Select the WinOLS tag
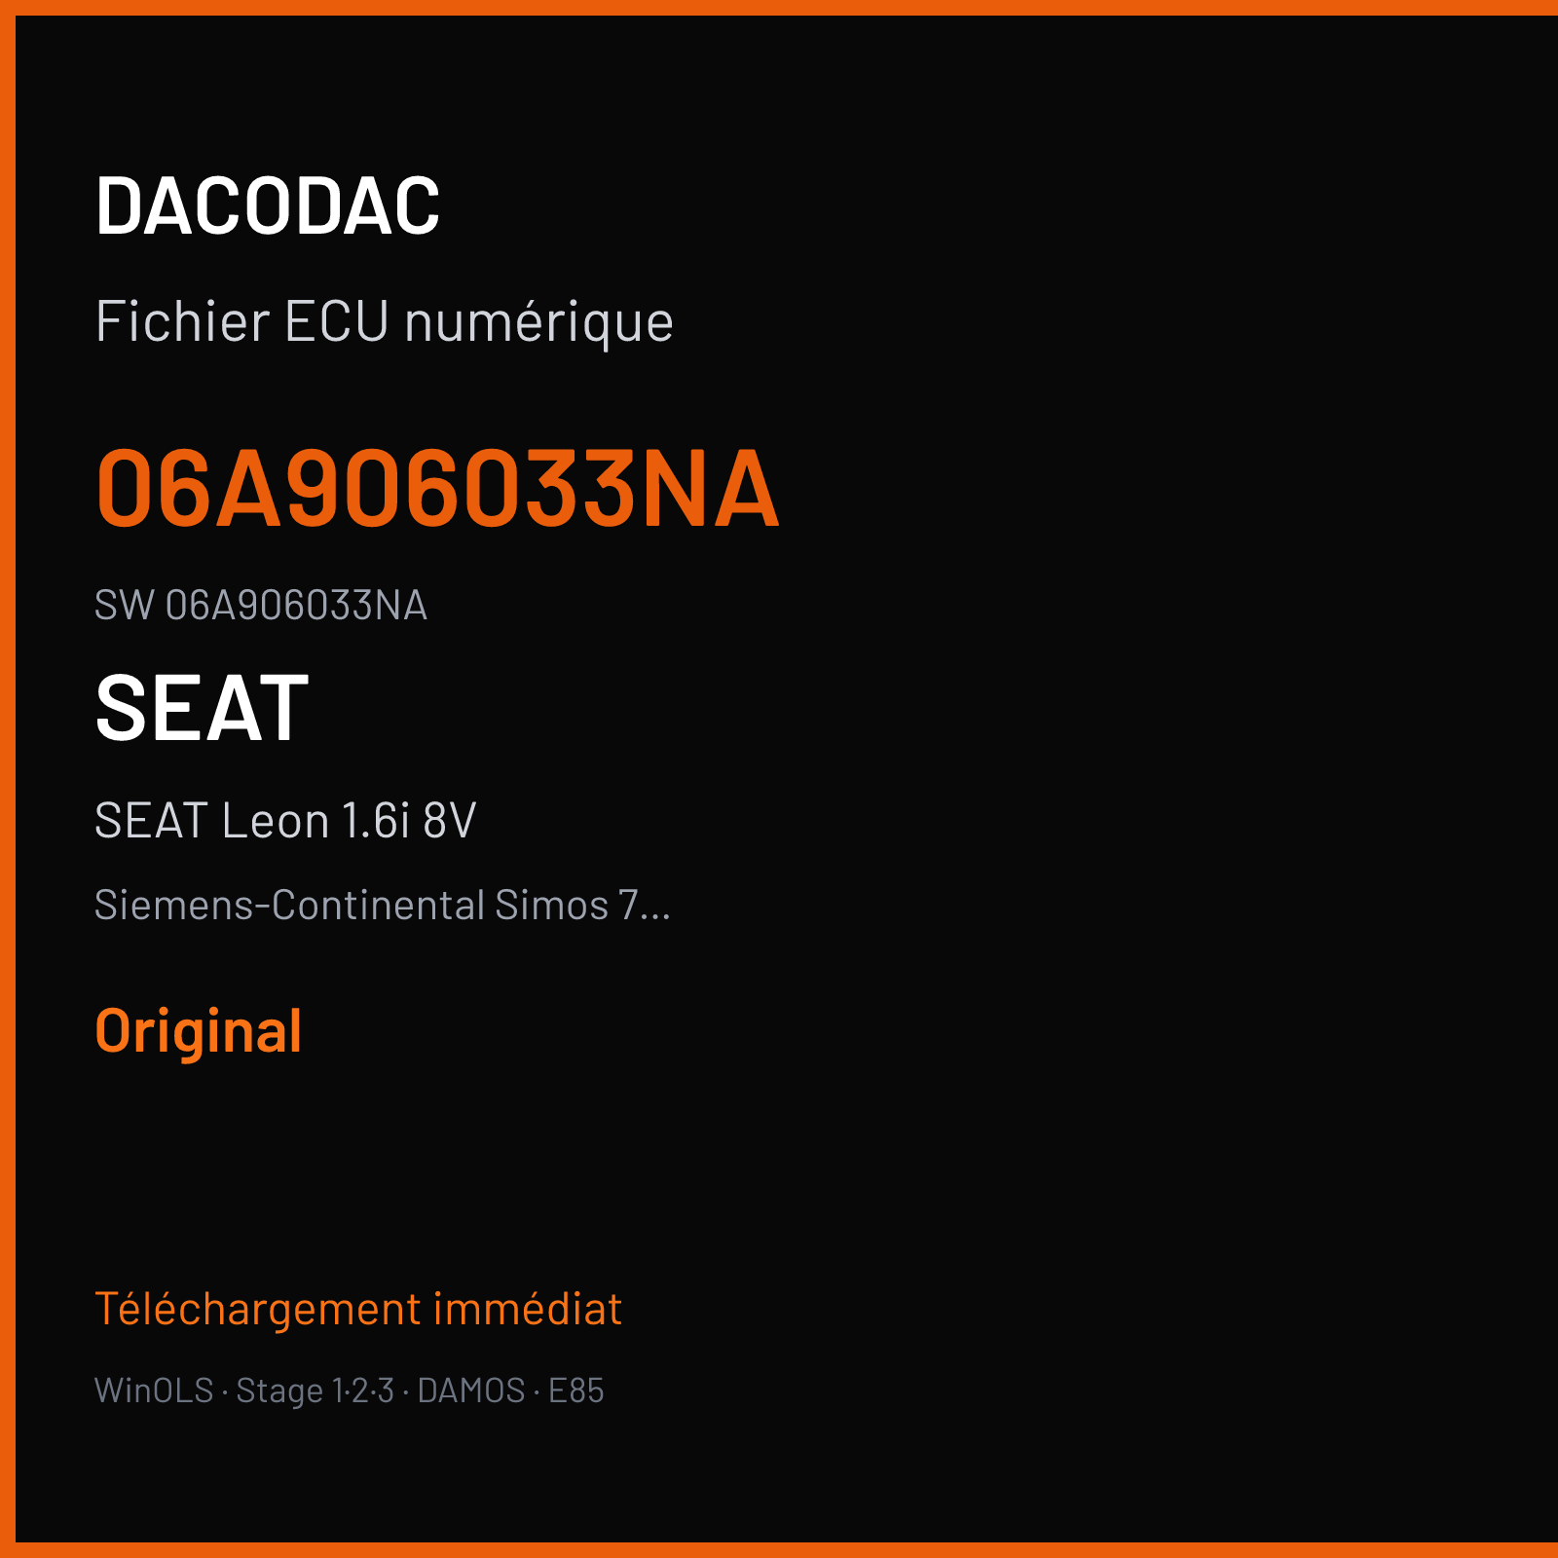This screenshot has width=1558, height=1558. point(154,1390)
